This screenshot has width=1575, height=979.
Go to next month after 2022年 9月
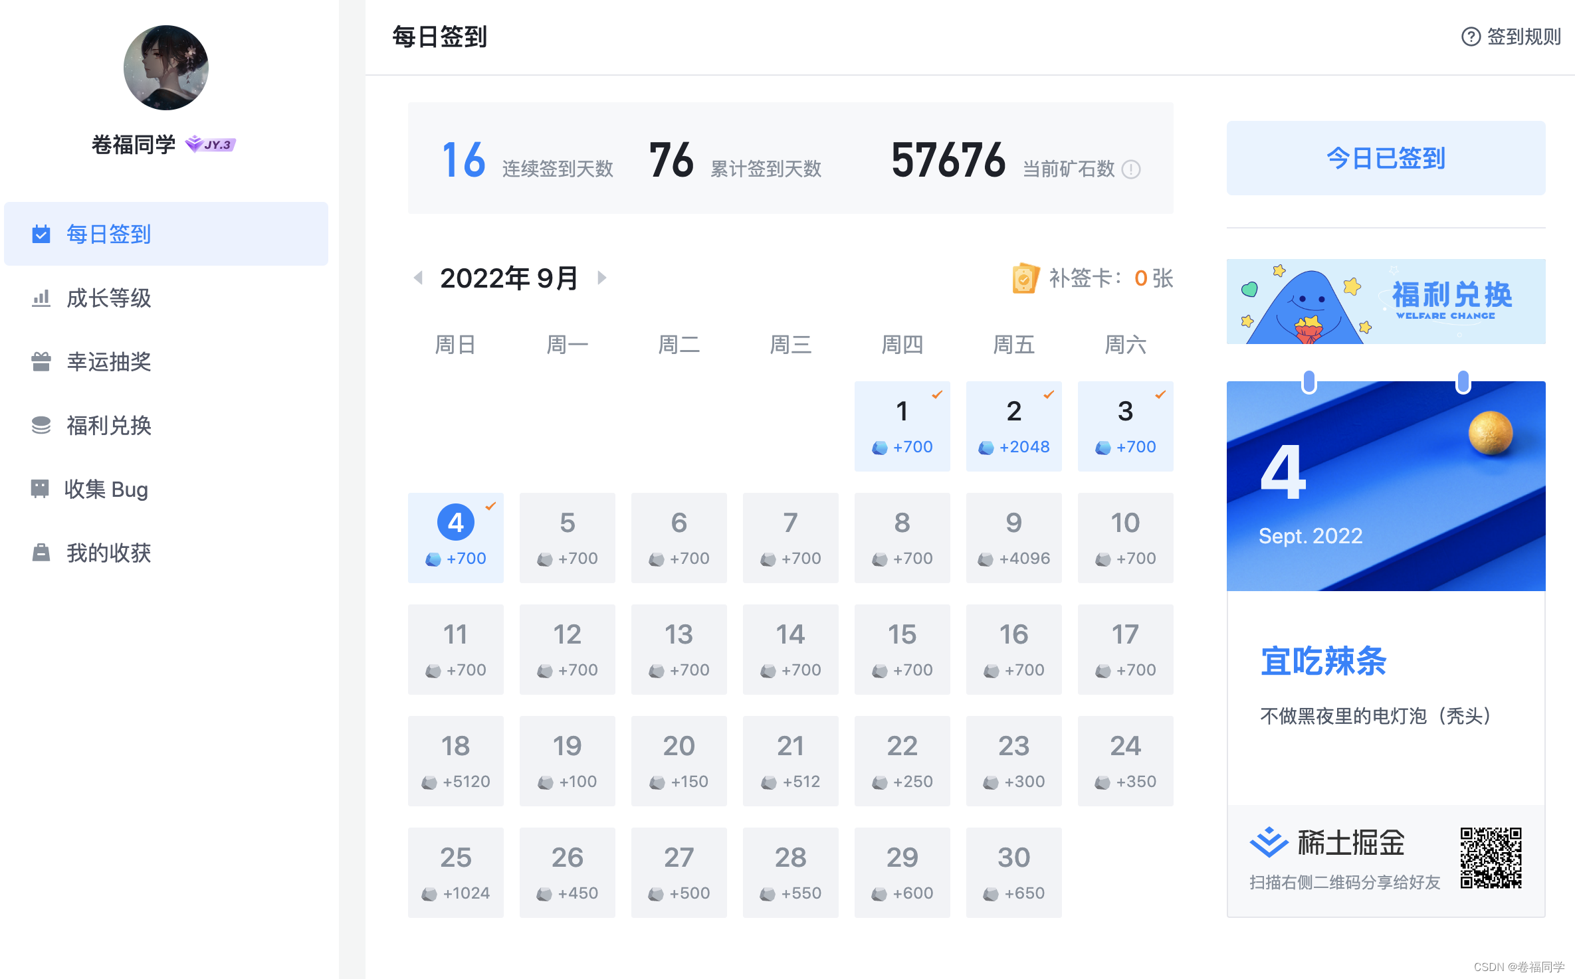(602, 278)
